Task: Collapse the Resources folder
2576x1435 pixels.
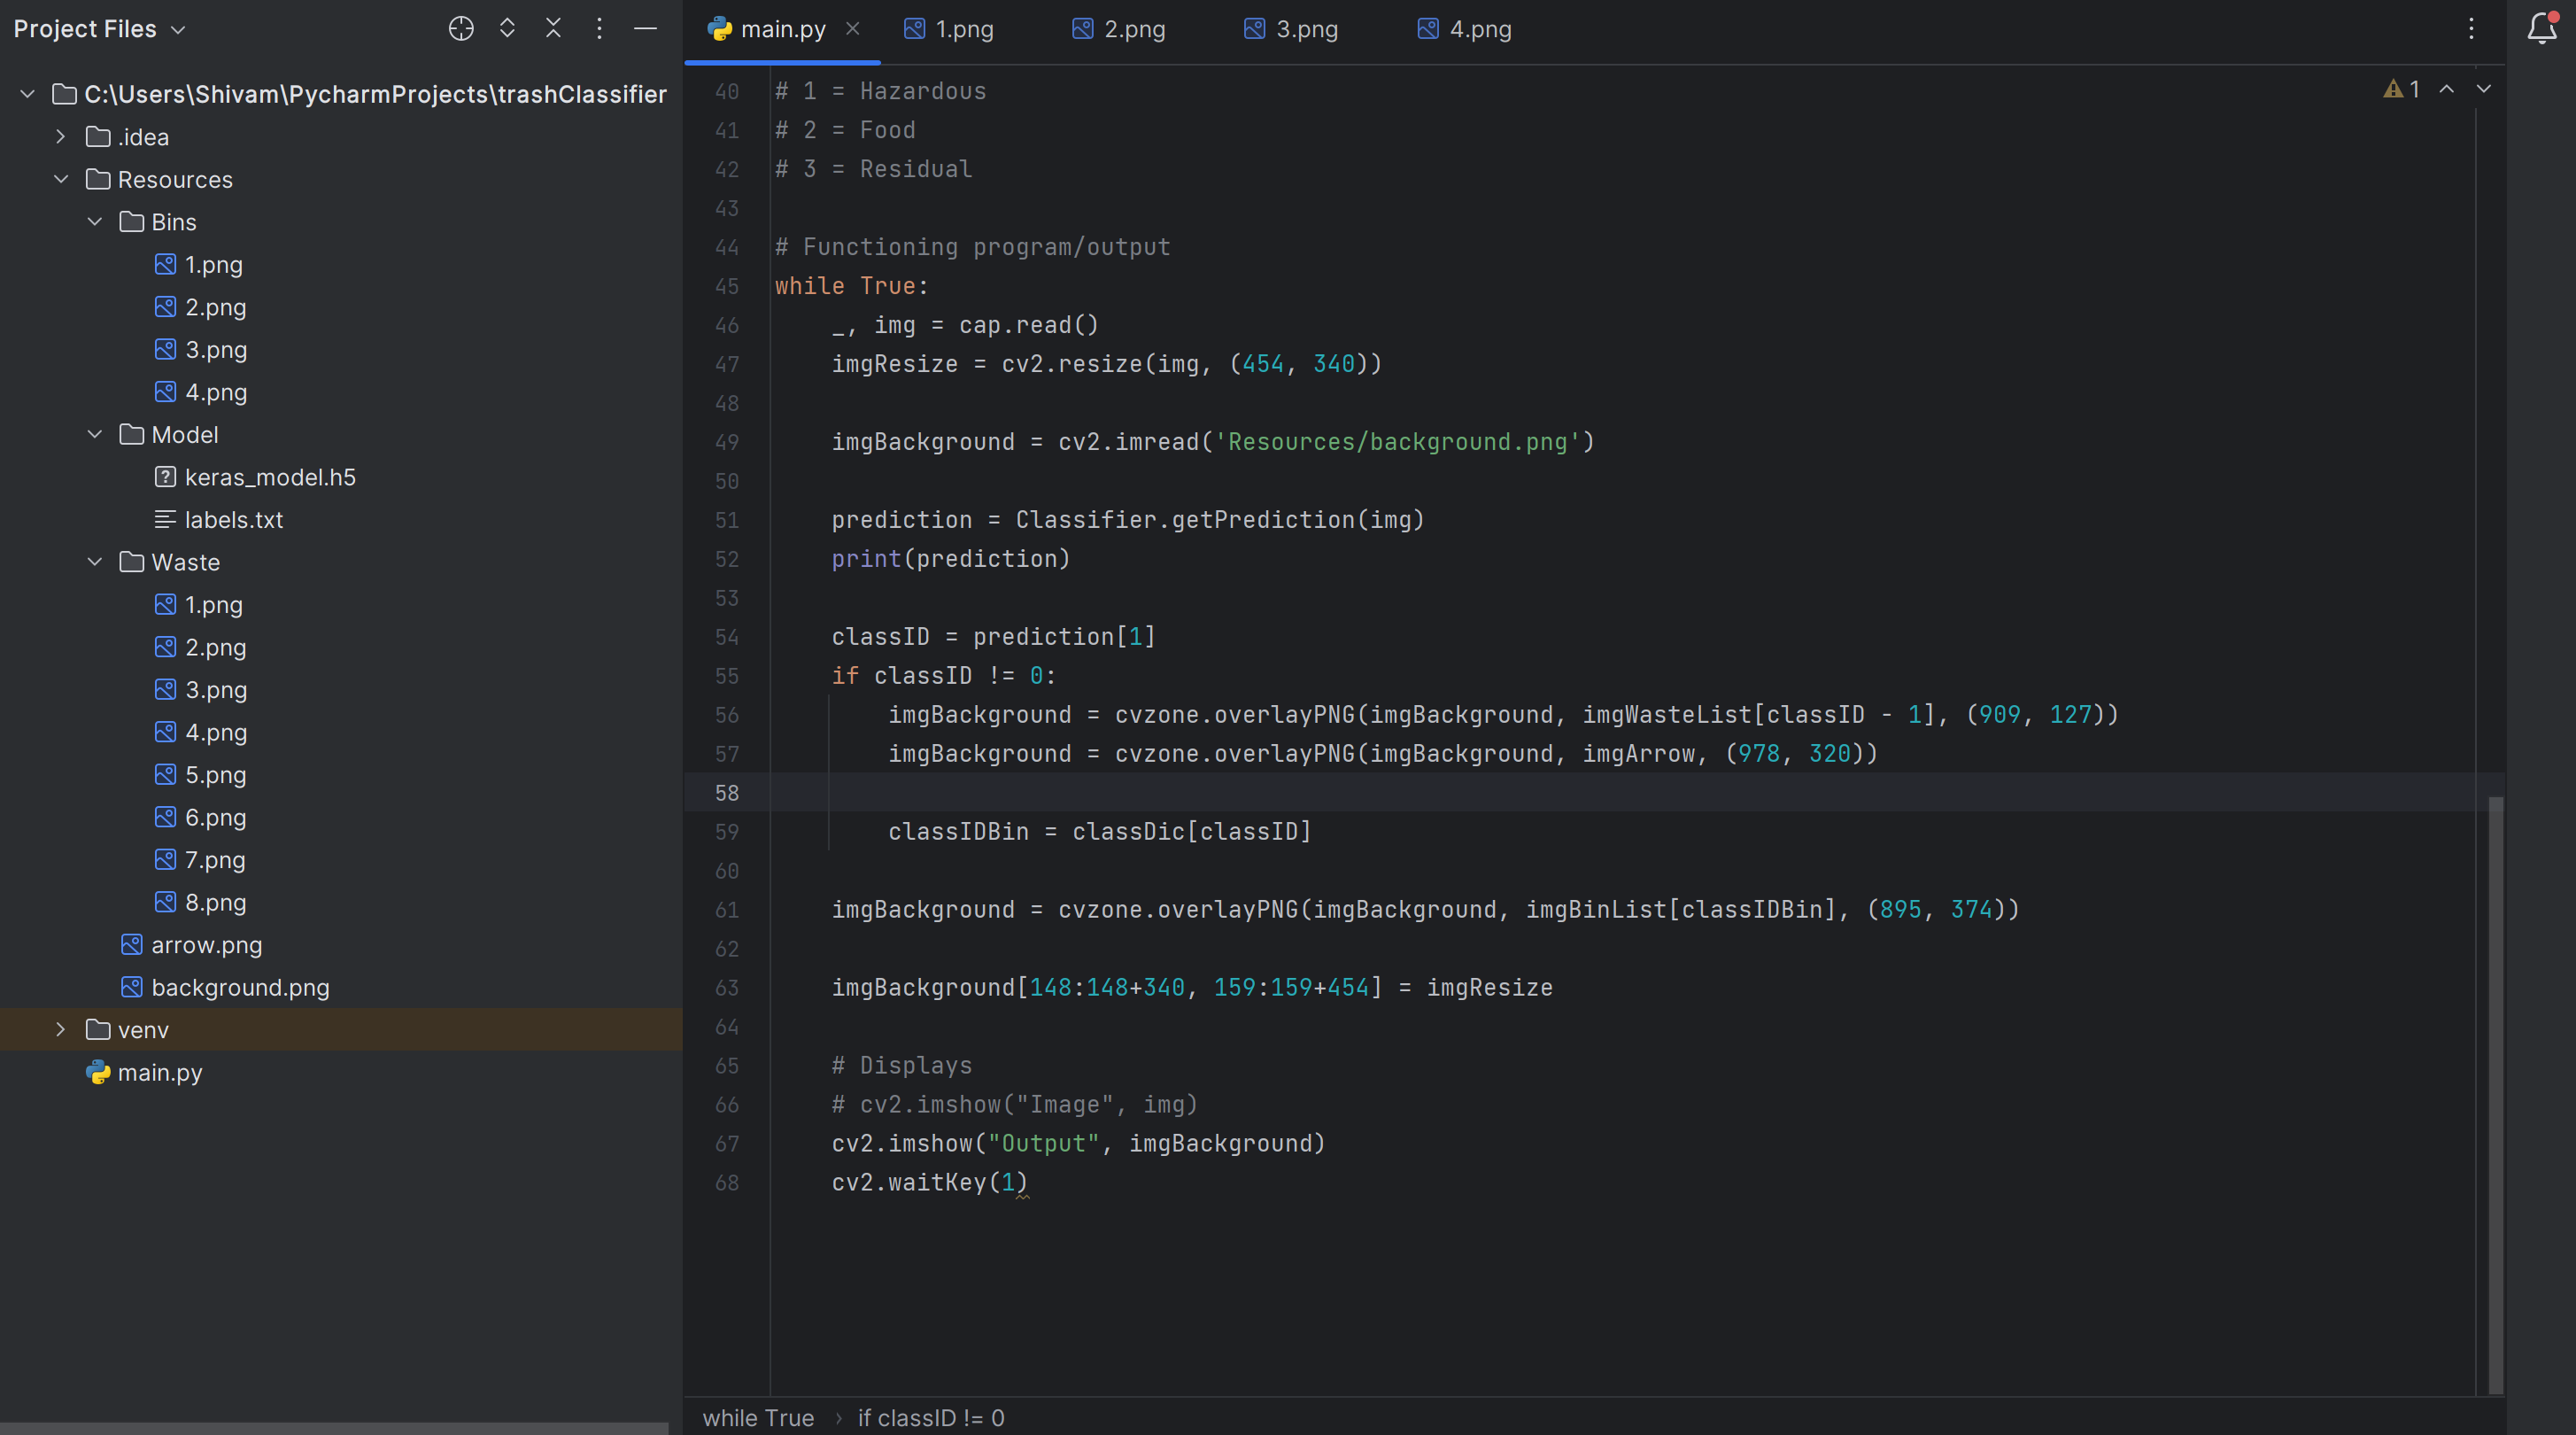Action: (x=61, y=179)
